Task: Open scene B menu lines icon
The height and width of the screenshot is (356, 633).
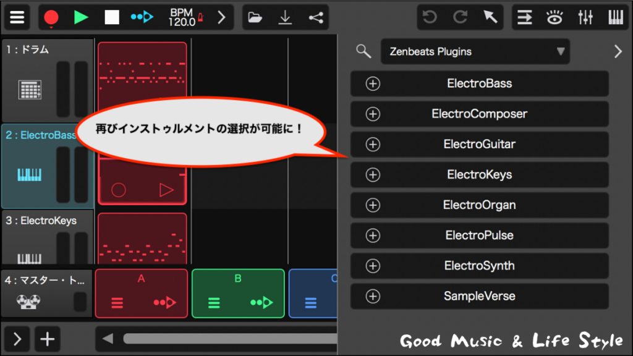Action: coord(214,303)
